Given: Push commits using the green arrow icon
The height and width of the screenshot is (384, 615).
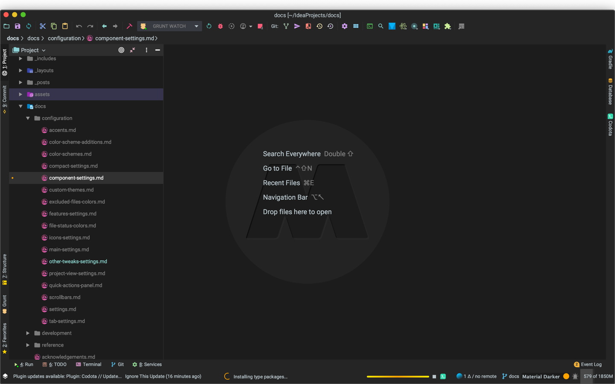Looking at the screenshot, I should pos(297,26).
